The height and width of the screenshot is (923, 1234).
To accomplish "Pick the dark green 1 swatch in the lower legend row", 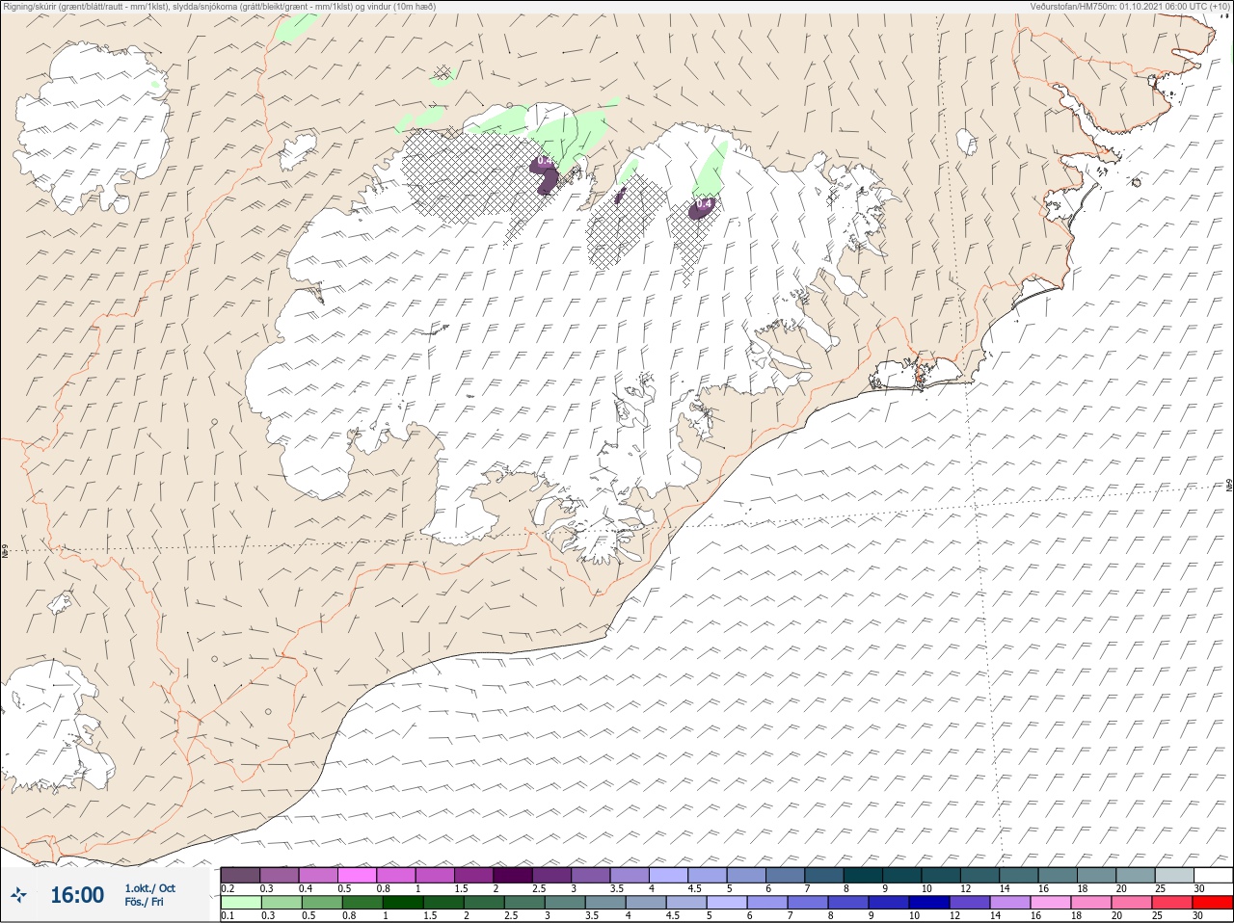I will point(401,903).
